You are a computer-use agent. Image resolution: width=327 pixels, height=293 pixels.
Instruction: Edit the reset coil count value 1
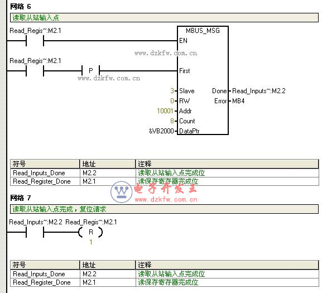point(91,242)
